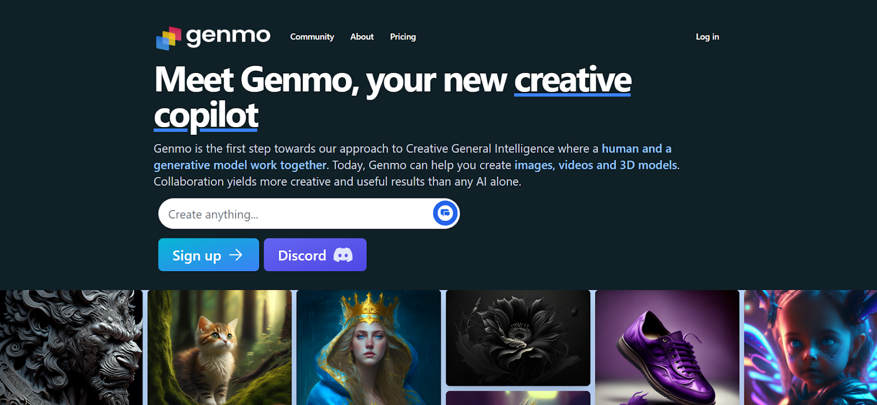Open the black flower thumbnail
Screen dimensions: 877x405
pos(518,338)
